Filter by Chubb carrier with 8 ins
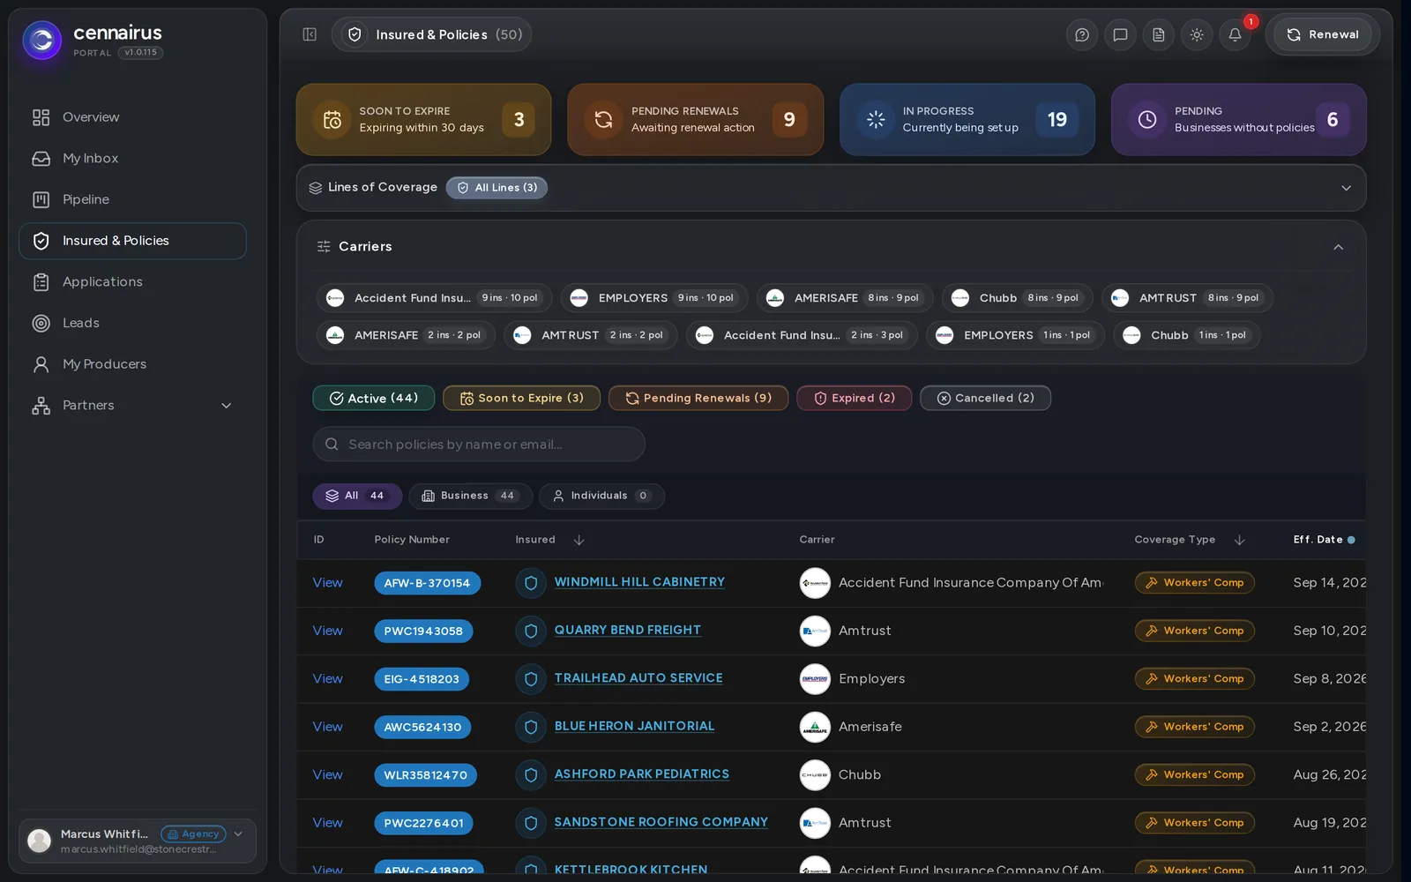1411x882 pixels. click(1017, 298)
